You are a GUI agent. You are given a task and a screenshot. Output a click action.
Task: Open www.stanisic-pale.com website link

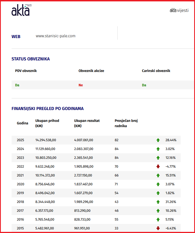pyautogui.click(x=56, y=36)
